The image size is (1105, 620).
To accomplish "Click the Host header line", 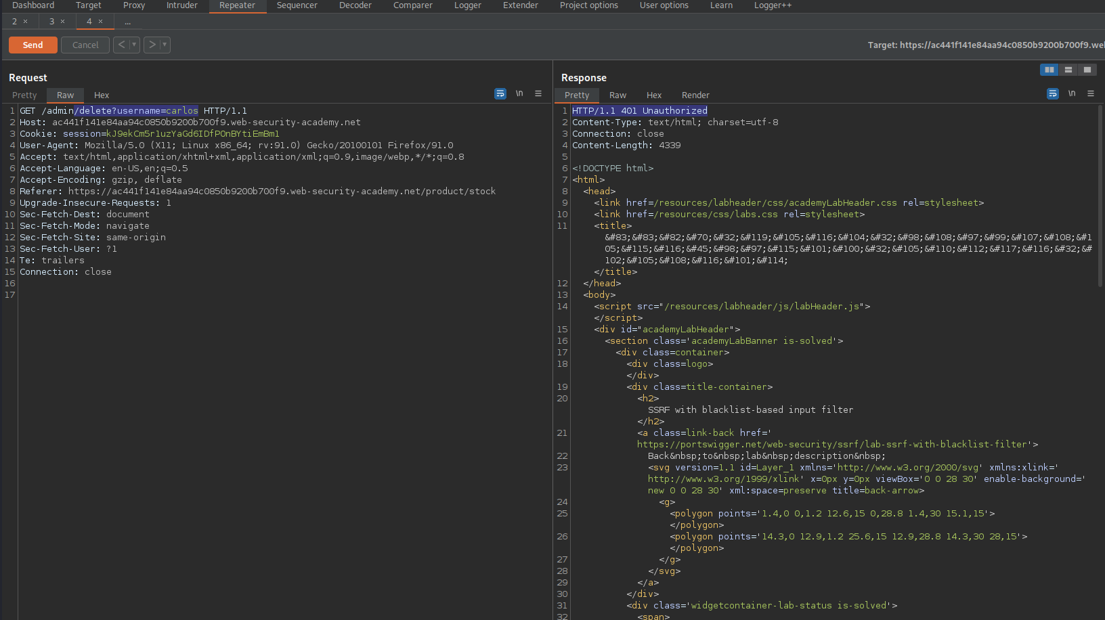I will (x=190, y=122).
